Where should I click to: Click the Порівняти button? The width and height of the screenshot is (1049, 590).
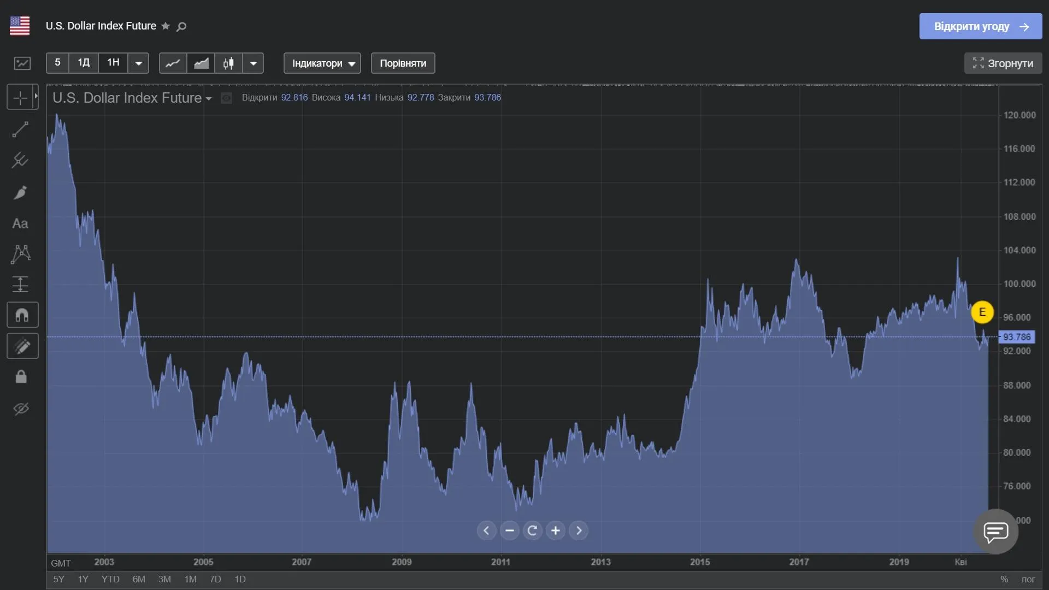pyautogui.click(x=403, y=63)
